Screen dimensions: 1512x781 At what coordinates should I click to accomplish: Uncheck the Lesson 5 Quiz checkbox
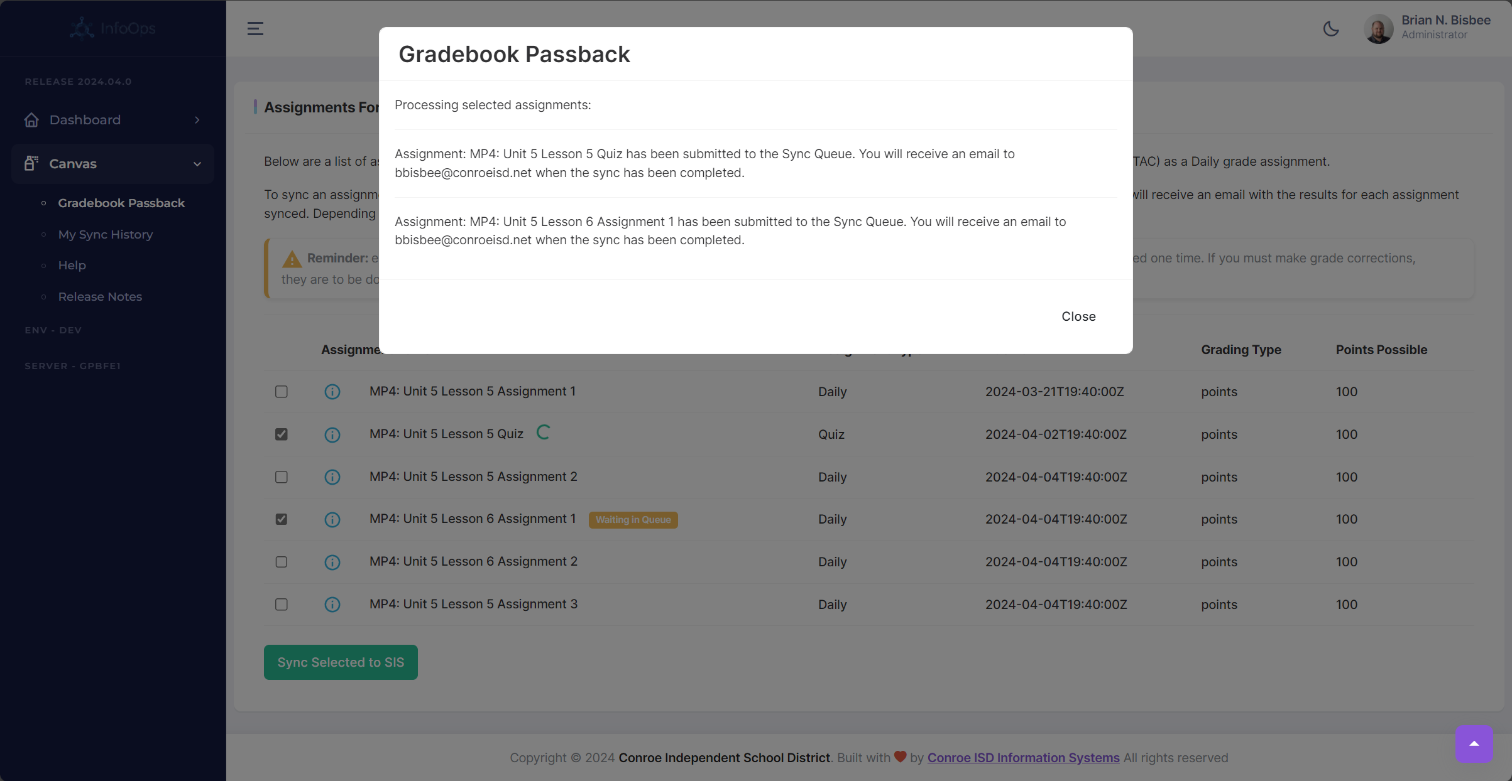pyautogui.click(x=282, y=434)
